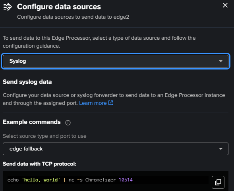This screenshot has width=234, height=191.
Task: Open the Syslog data source type dropdown
Action: click(x=116, y=61)
